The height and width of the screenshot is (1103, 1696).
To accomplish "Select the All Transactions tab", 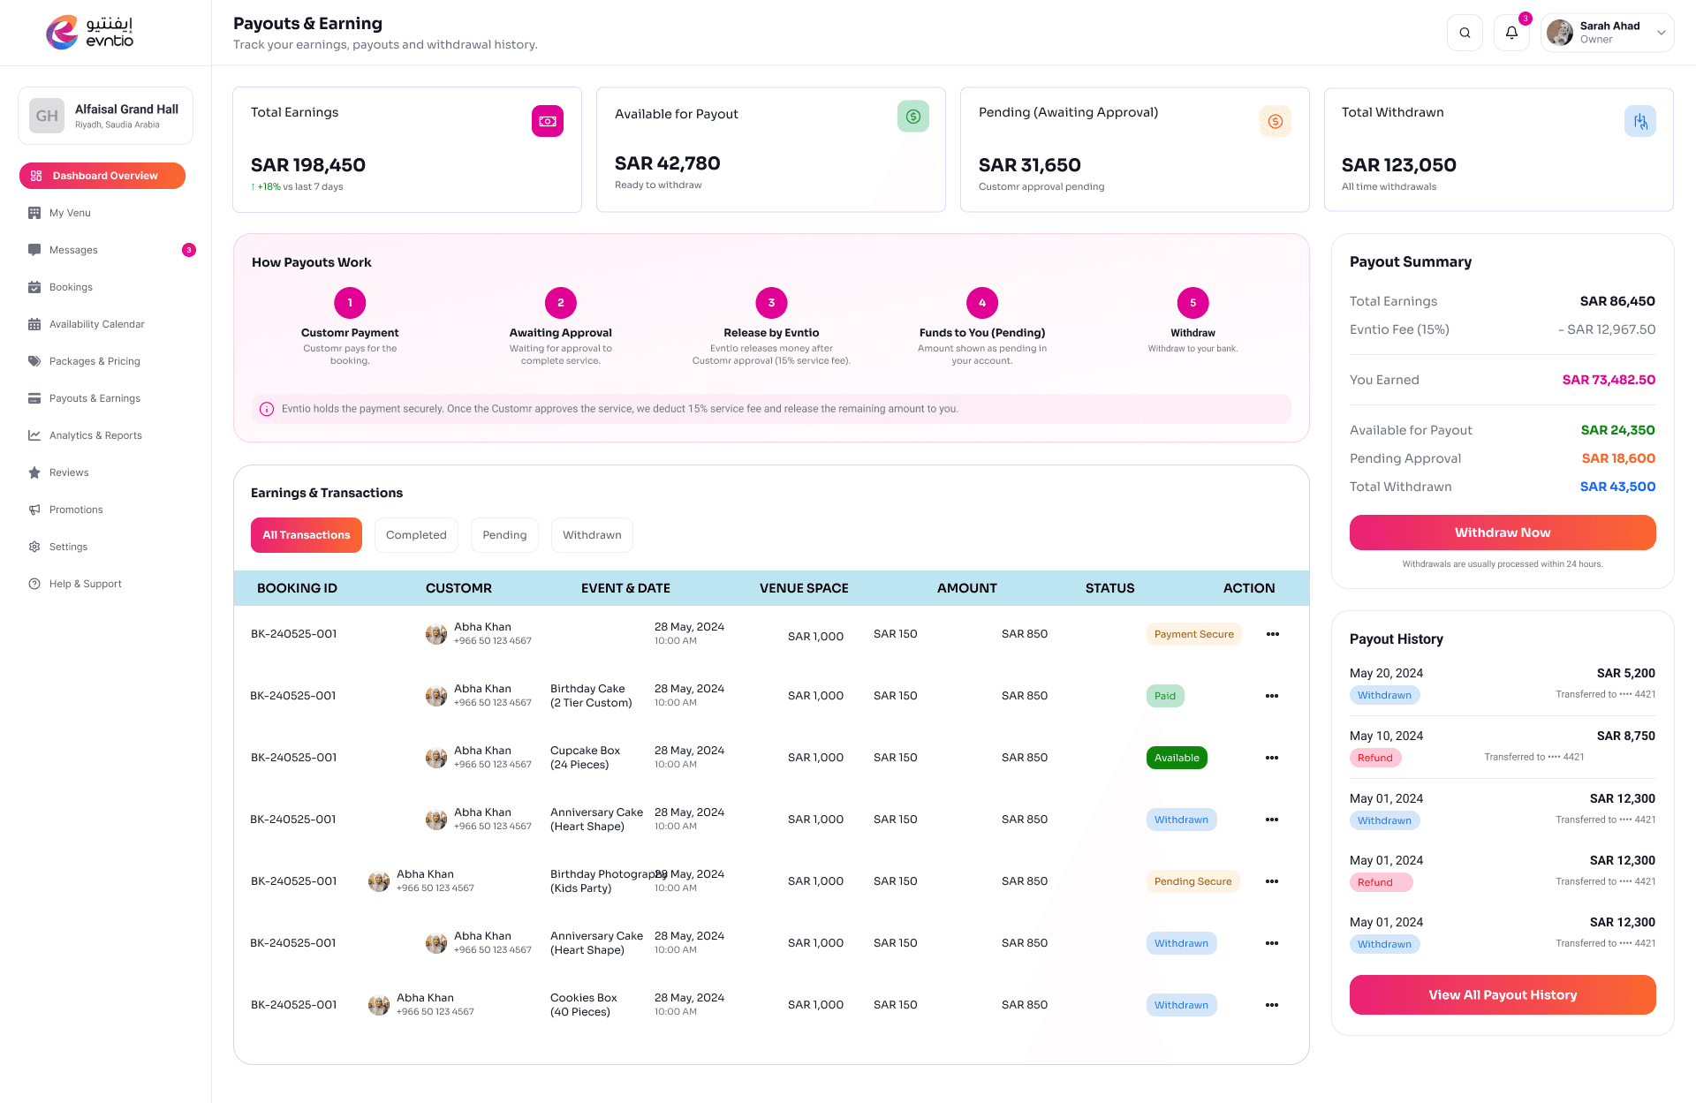I will (x=307, y=535).
